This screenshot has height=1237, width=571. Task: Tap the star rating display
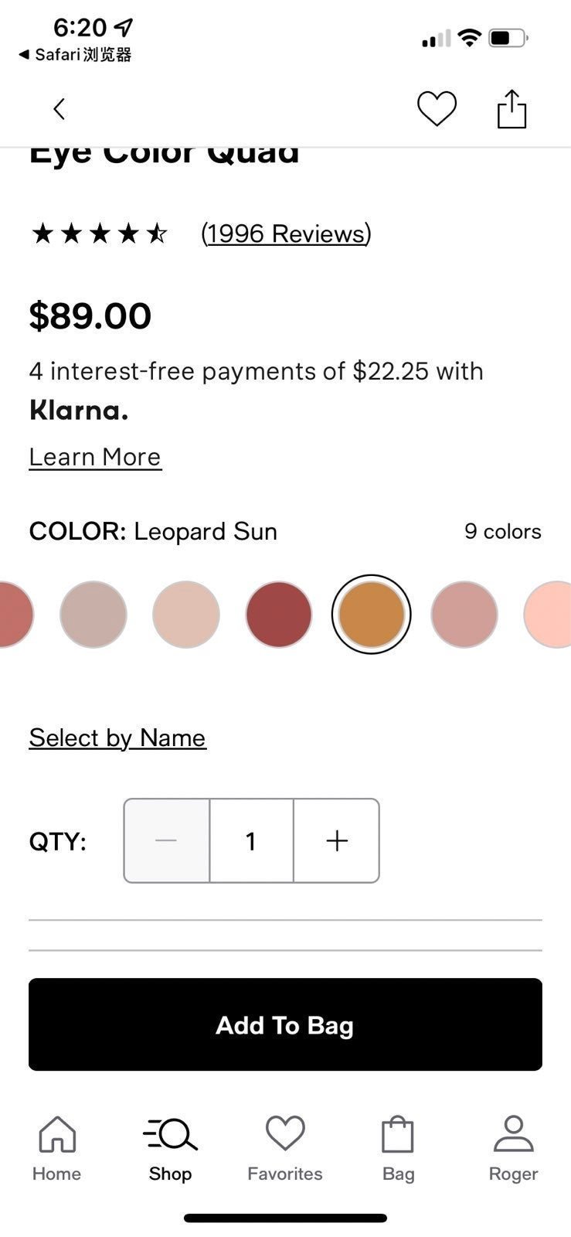pos(100,233)
